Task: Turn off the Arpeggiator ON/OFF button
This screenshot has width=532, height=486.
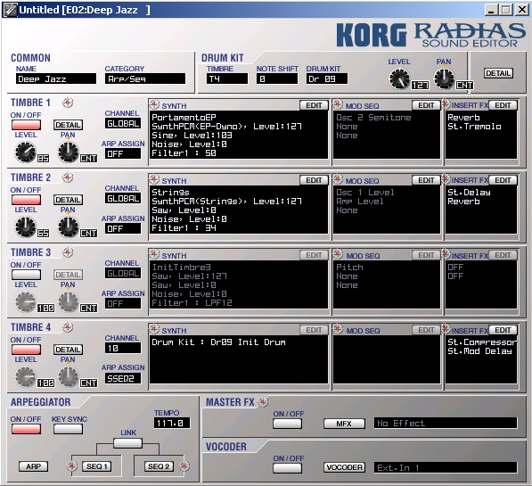Action: pyautogui.click(x=26, y=429)
